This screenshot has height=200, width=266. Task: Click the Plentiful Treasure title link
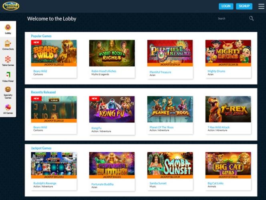tap(160, 72)
